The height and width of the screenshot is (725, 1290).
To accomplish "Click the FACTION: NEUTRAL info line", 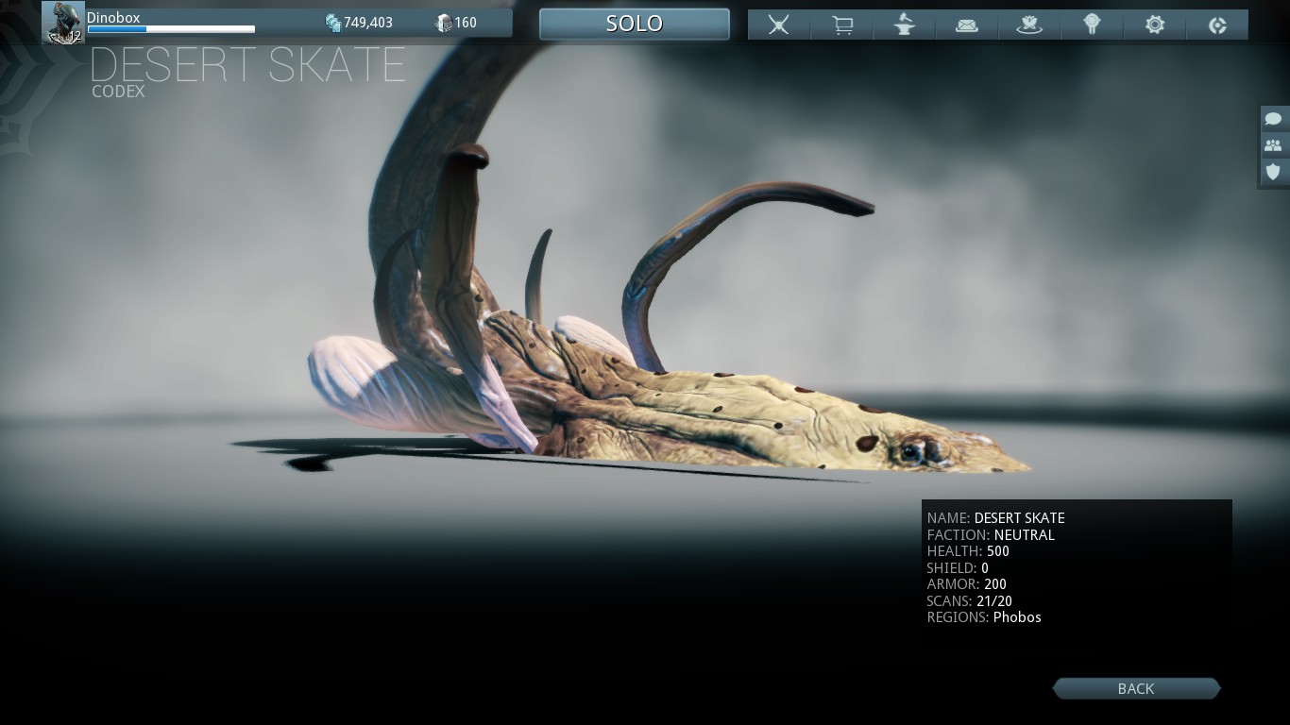I will (991, 534).
